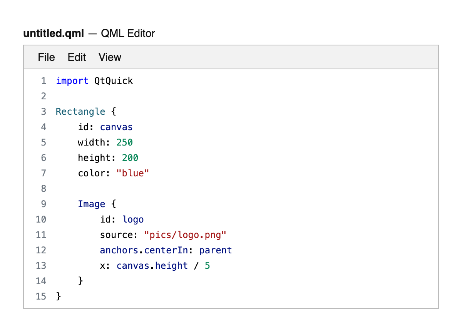Viewport: 462px width, 335px height.
Task: Open the File menu
Action: pos(46,57)
